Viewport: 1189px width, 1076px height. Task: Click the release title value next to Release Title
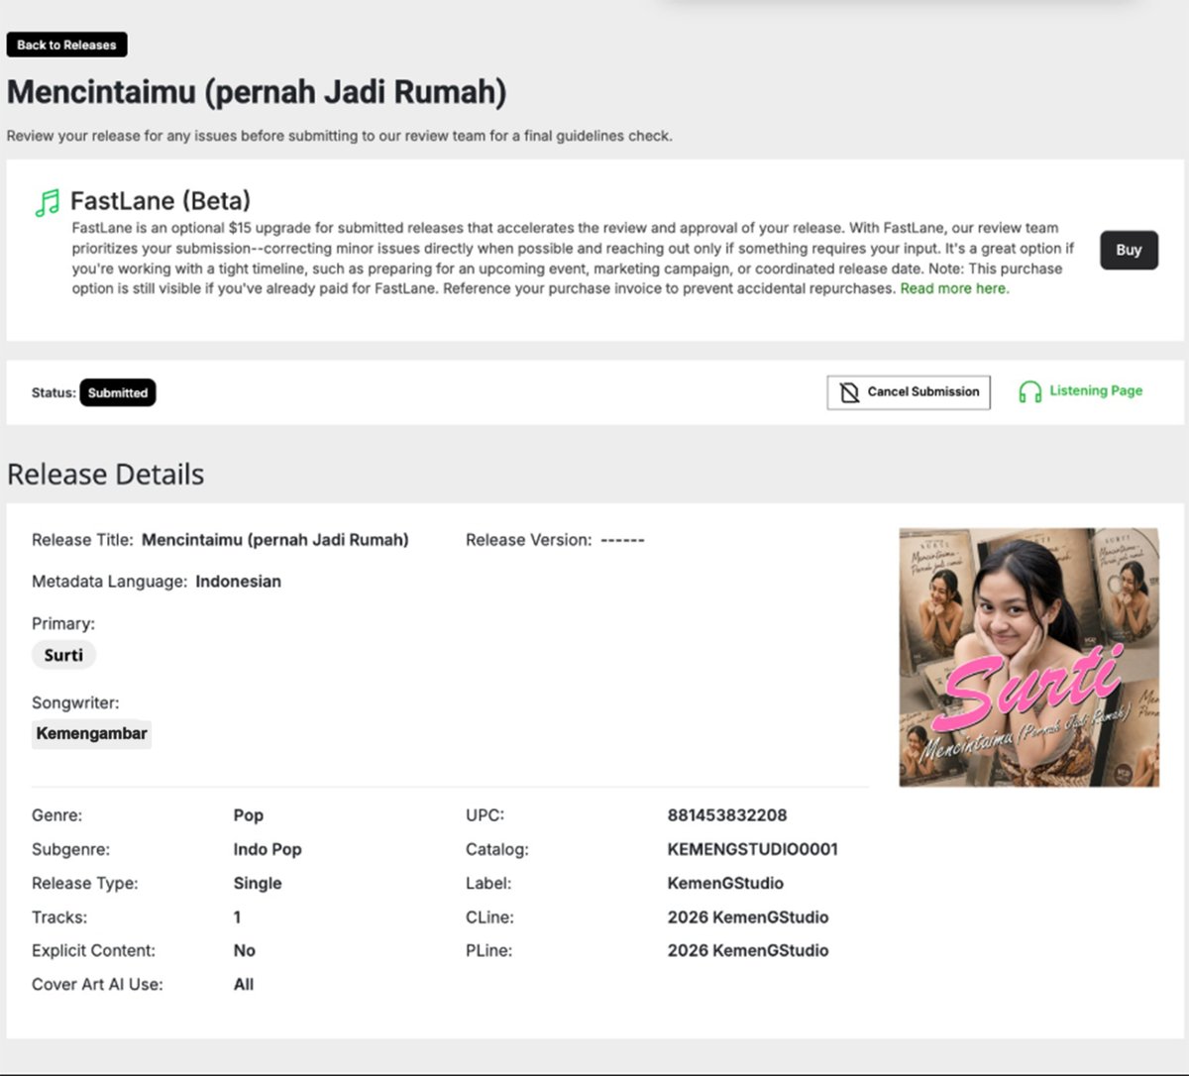(274, 540)
